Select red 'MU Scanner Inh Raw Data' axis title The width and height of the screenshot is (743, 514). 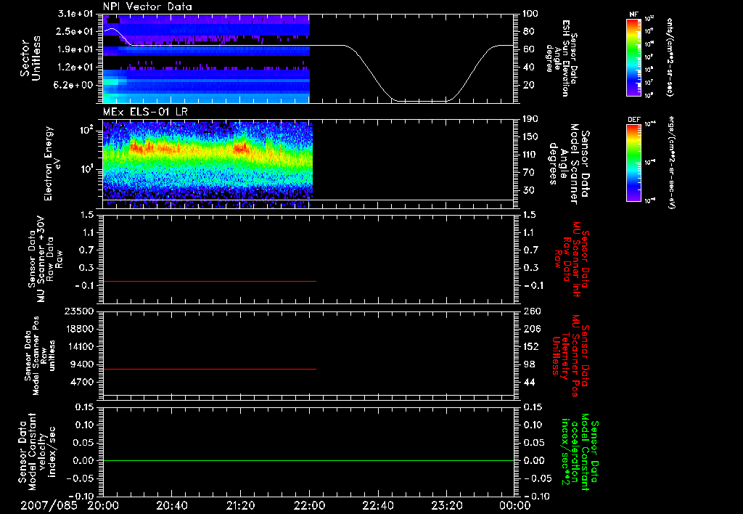pos(572,259)
